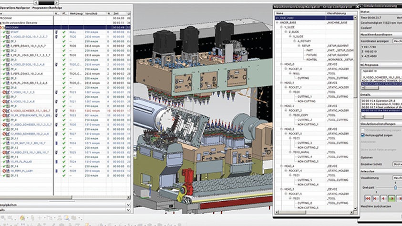The height and width of the screenshot is (226, 402).
Task: Collapse the ANGER_BASE tree node
Action: point(277,22)
